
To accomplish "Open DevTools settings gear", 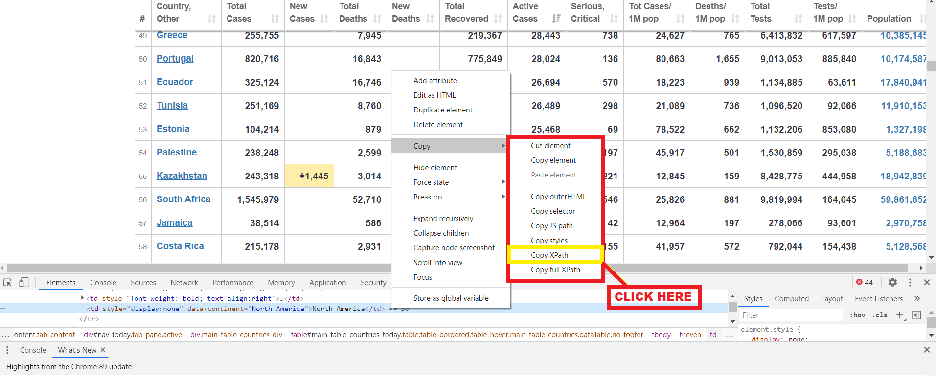I will tap(892, 282).
